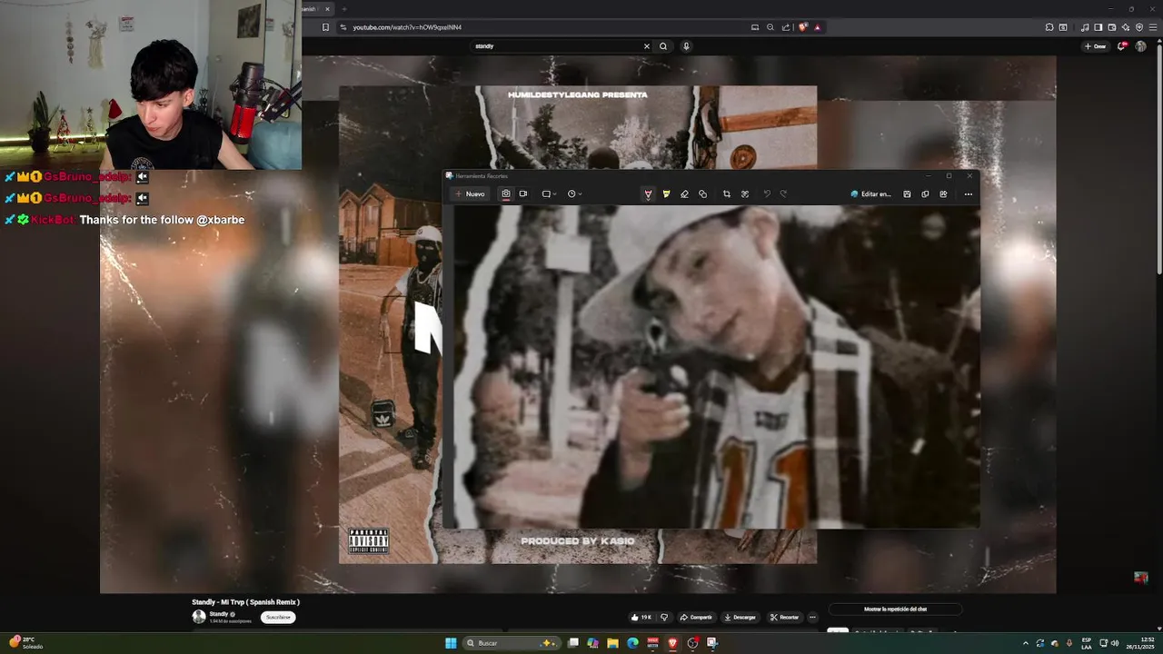Copy the snip to clipboard
Screen dimensions: 1163x654
[x=925, y=193]
